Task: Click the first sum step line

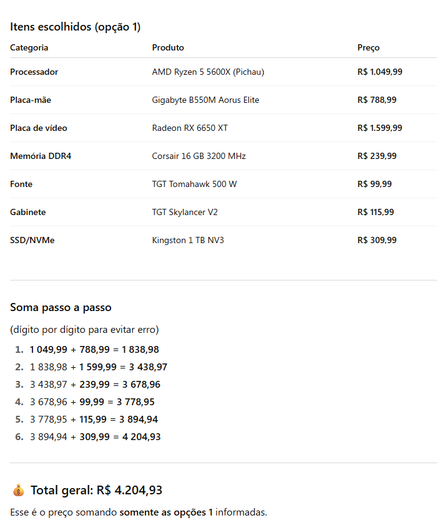Action: click(94, 350)
